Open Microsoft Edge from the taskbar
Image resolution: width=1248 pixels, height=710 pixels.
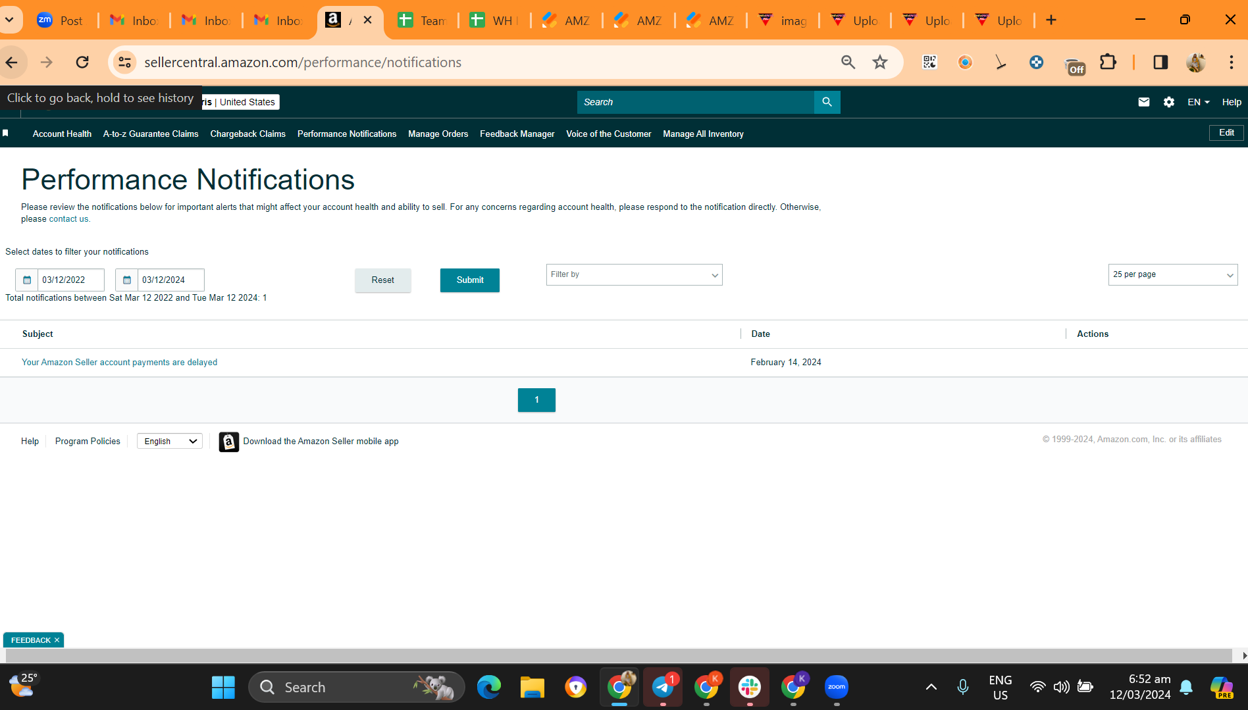tap(489, 688)
